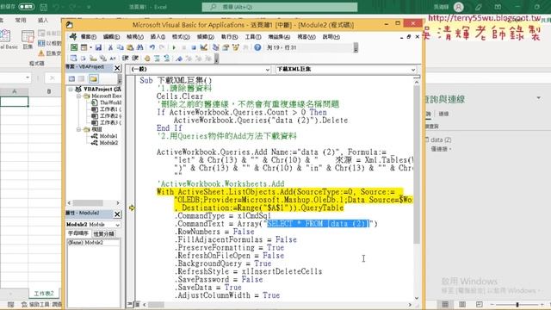Open the Insert UserForm dropdown arrow
The image size is (551, 310).
[x=90, y=47]
